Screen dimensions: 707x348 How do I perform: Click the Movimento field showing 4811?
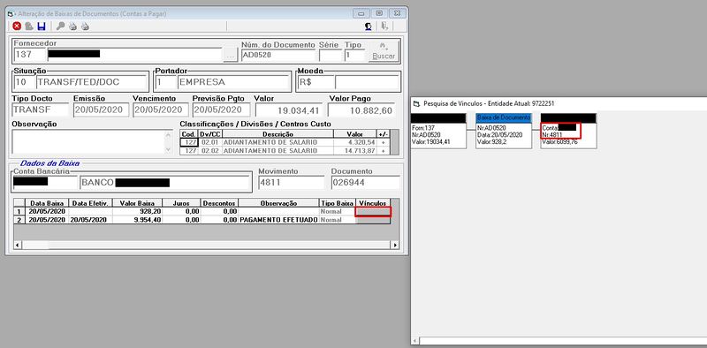click(x=291, y=183)
